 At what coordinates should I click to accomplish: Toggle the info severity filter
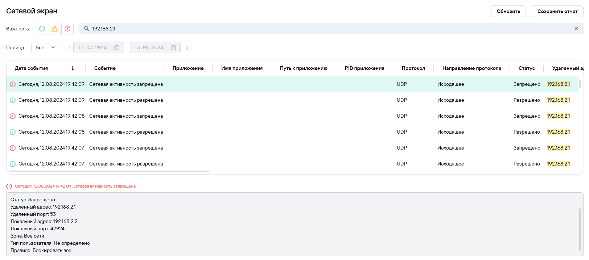coord(42,29)
